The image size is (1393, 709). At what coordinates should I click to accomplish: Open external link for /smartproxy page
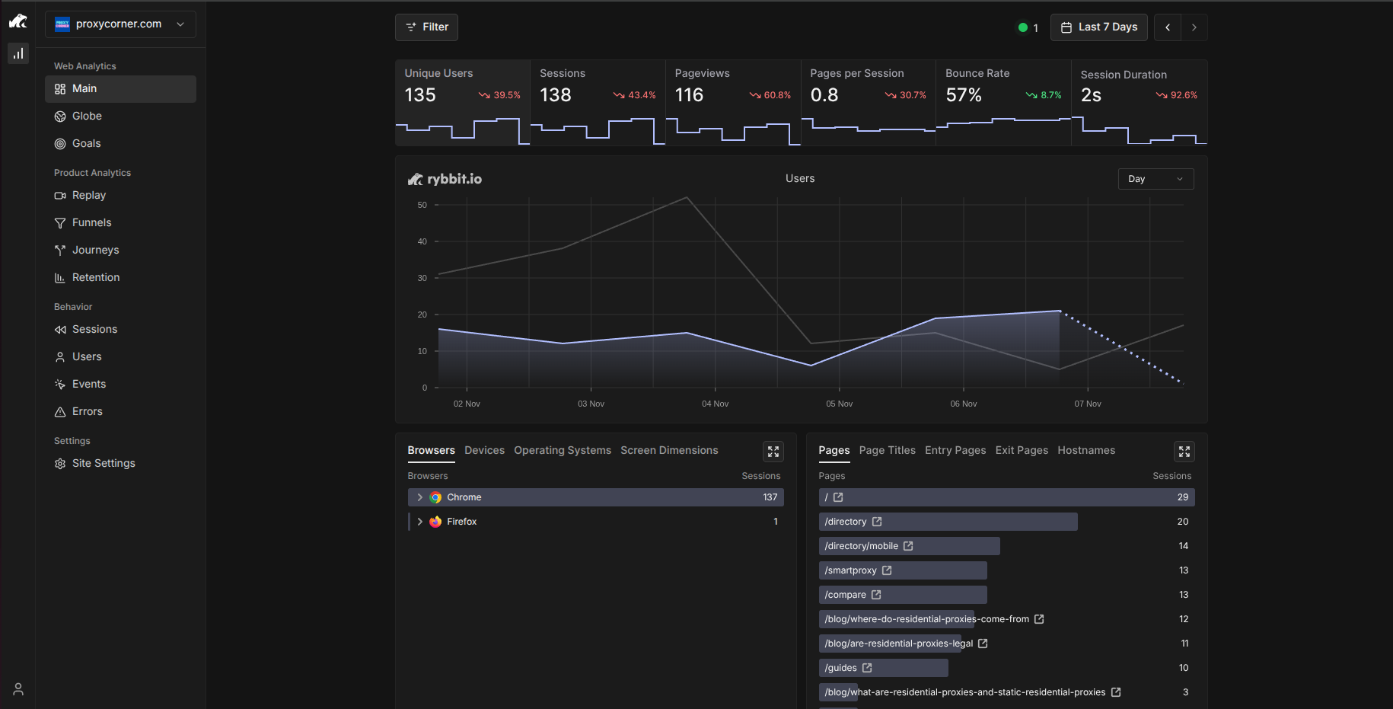point(887,570)
